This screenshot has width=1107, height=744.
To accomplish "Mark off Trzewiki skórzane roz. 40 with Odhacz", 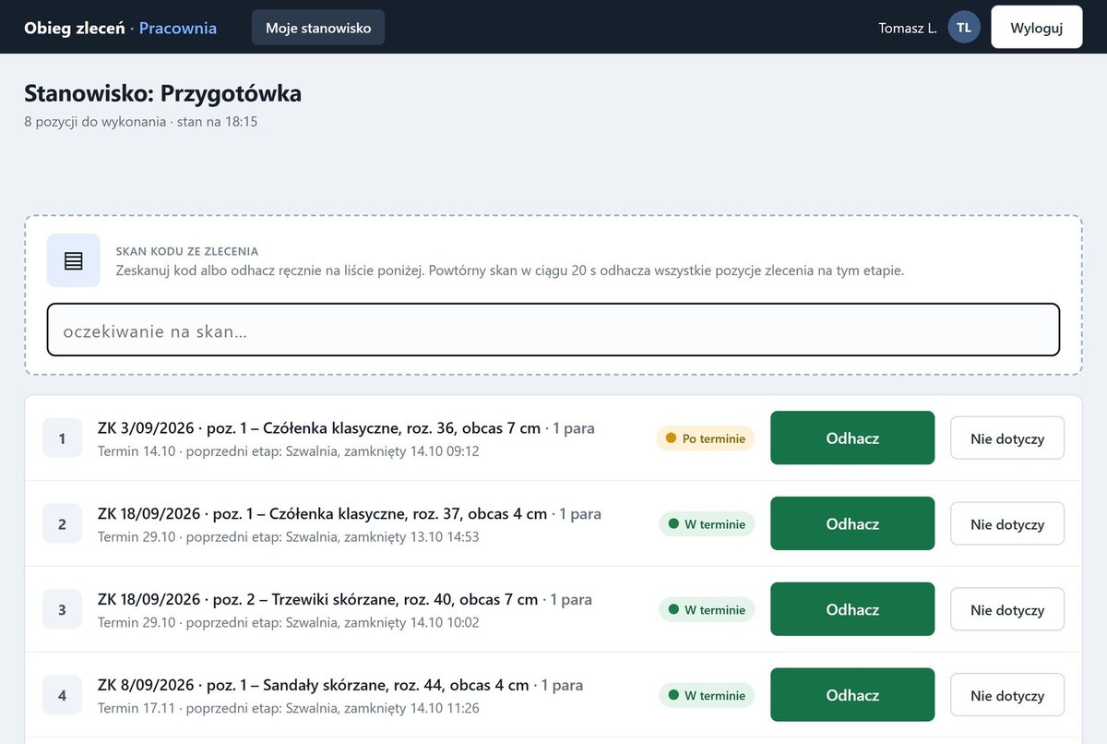I will (x=852, y=610).
